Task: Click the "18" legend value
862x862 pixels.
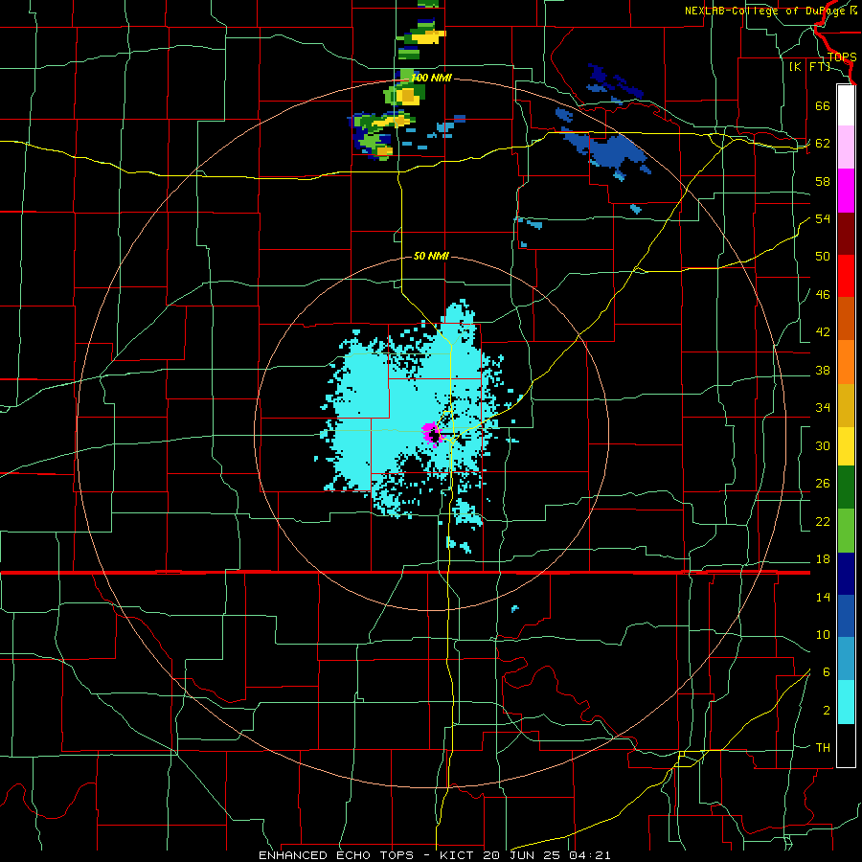Action: 823,559
